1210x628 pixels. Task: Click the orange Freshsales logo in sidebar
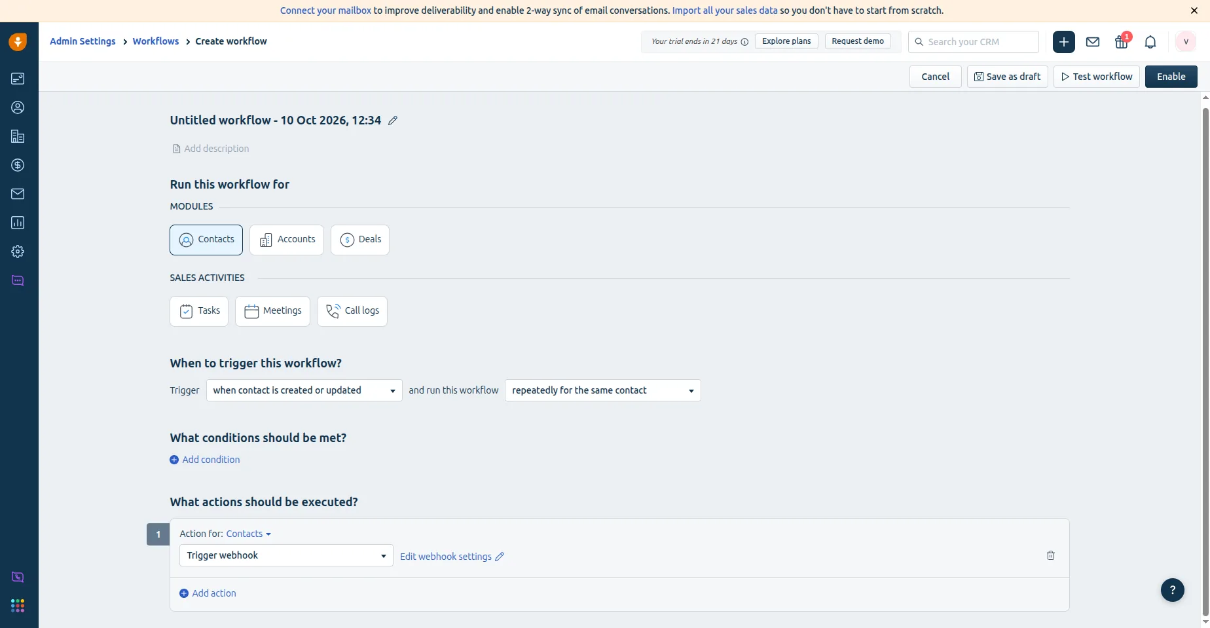click(x=18, y=42)
